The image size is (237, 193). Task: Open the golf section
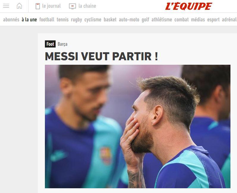point(145,20)
